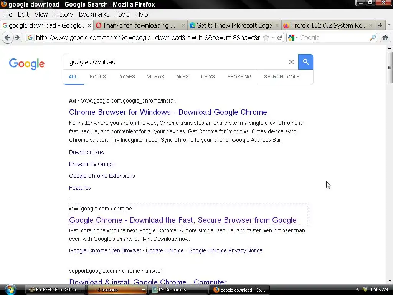This screenshot has width=393, height=295.
Task: Open the History menu
Action: [63, 14]
